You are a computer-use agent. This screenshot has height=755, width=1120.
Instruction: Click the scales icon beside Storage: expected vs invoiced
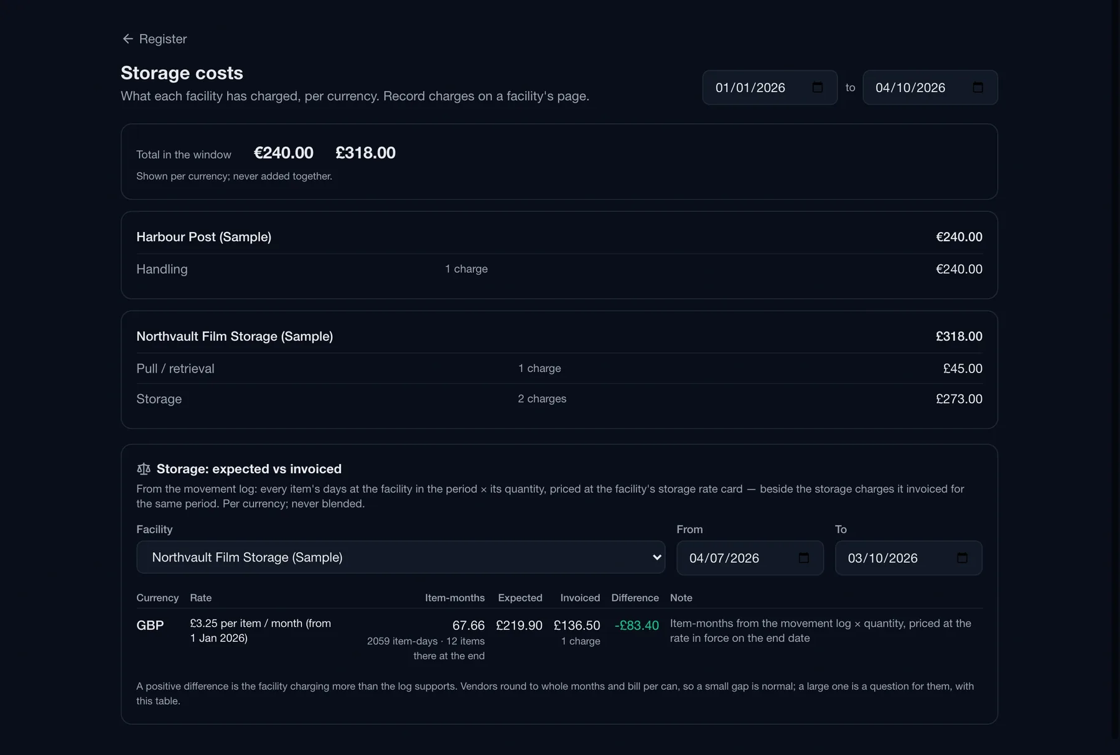[x=144, y=469]
